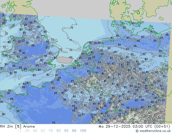Click the weatheronline.co.uk copyright text
172x133 pixels.
click(153, 131)
